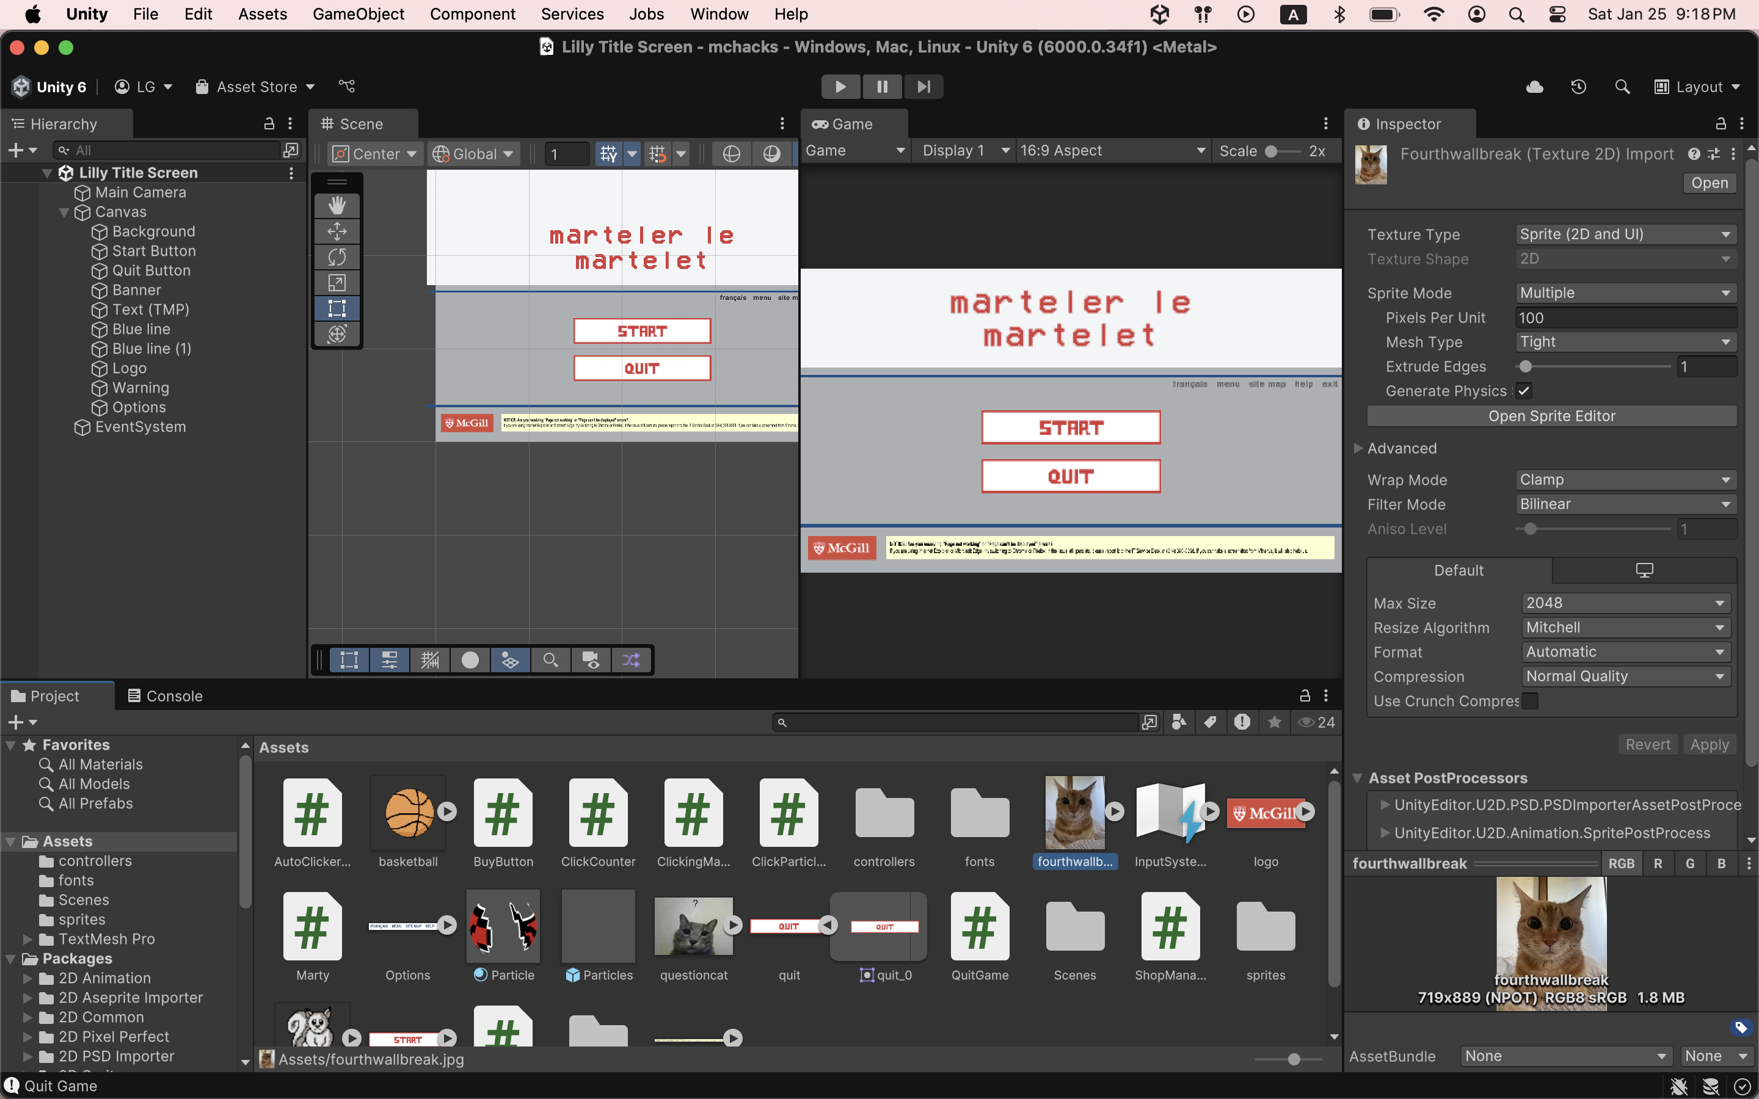Screen dimensions: 1759x1099
Task: Click the Unity Cloud icon
Action: pos(1534,87)
